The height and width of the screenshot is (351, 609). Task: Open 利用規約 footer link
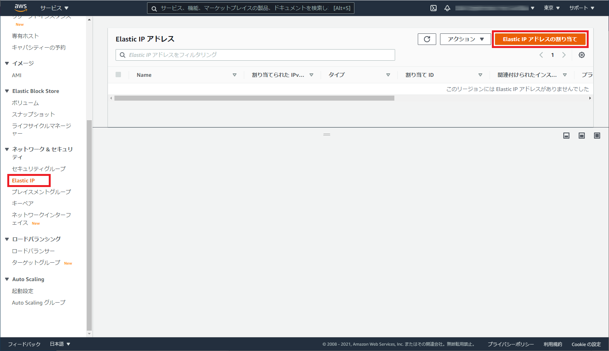tap(553, 344)
